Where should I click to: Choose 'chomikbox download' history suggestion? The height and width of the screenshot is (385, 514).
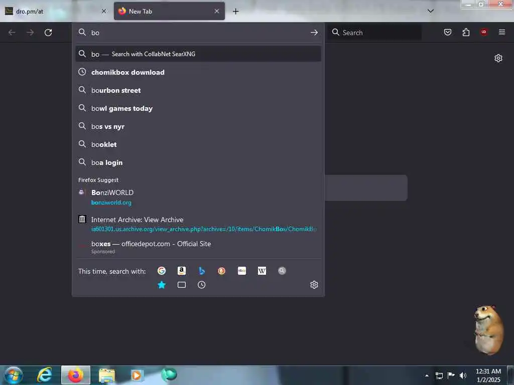tap(198, 72)
